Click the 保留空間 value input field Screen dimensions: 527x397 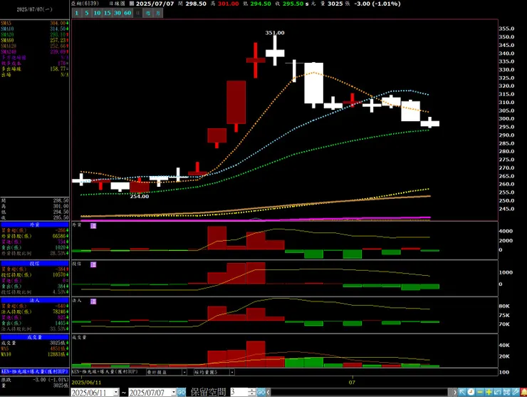click(x=239, y=392)
